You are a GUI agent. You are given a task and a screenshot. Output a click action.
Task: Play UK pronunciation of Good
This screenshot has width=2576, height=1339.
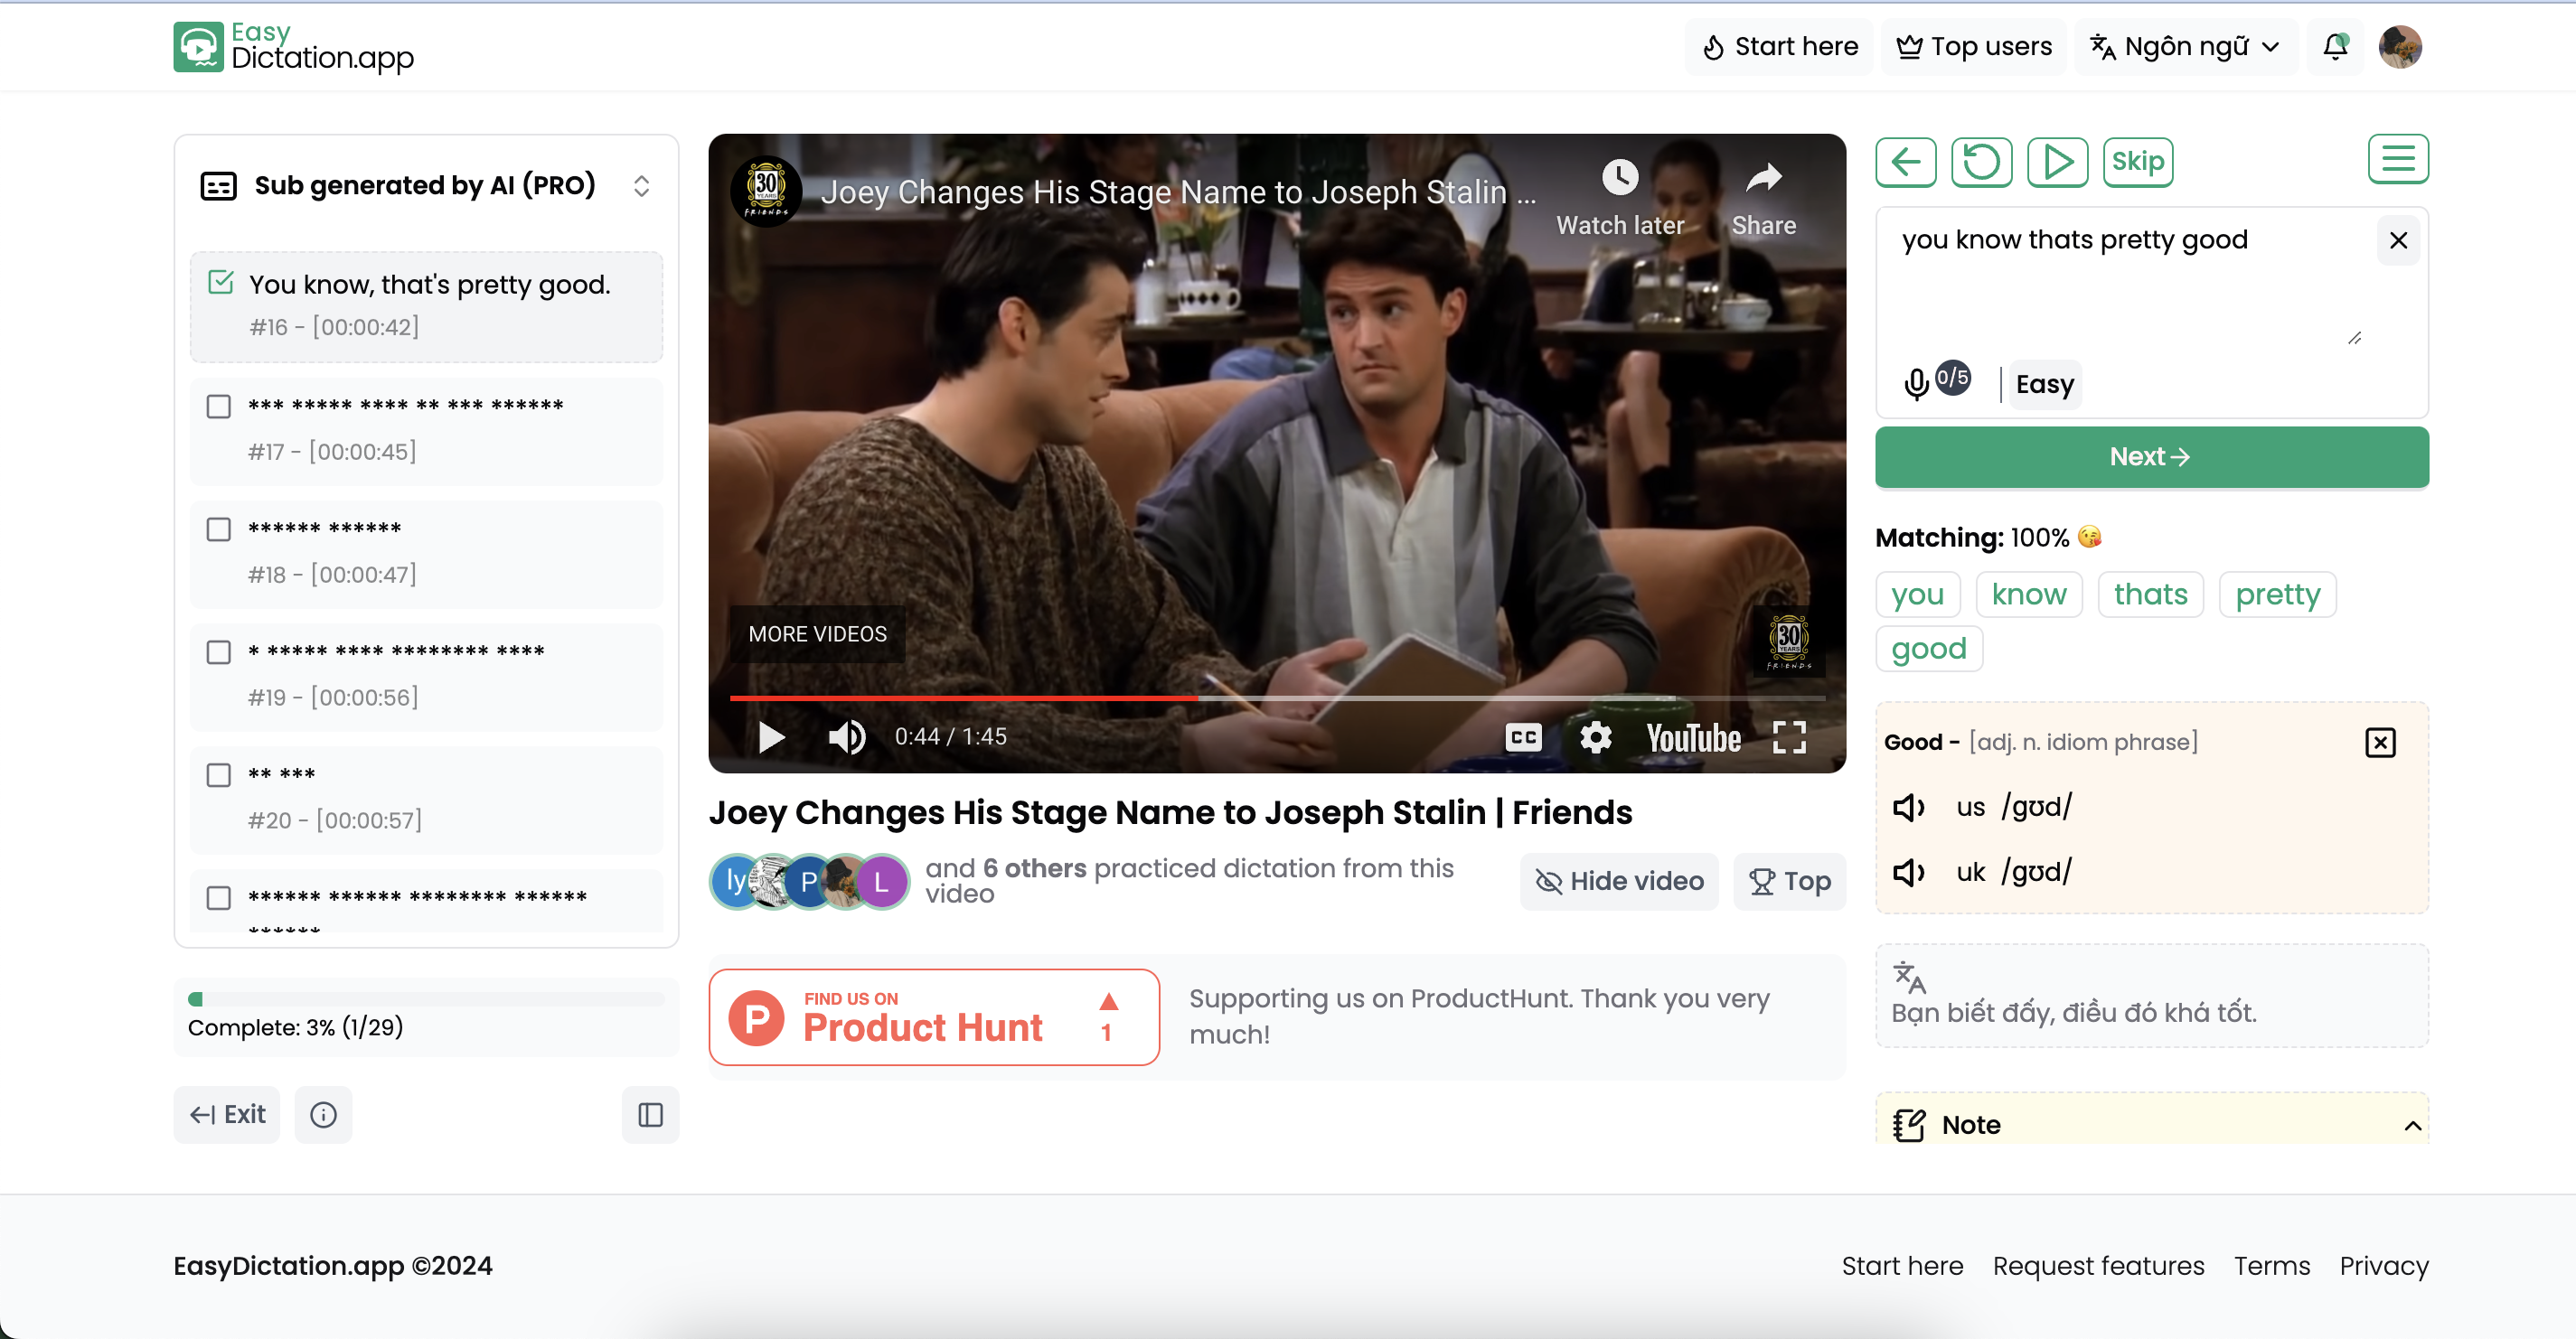point(1908,873)
